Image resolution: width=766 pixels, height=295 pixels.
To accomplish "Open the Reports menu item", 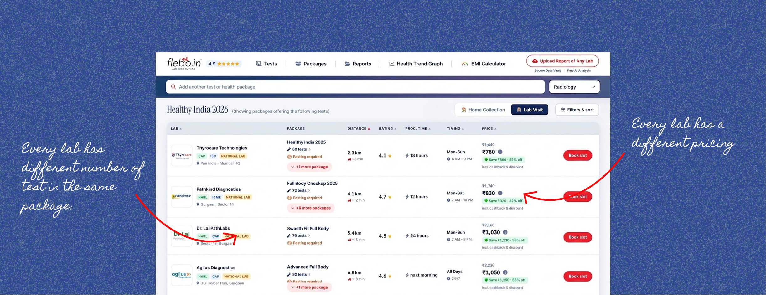I will click(358, 64).
